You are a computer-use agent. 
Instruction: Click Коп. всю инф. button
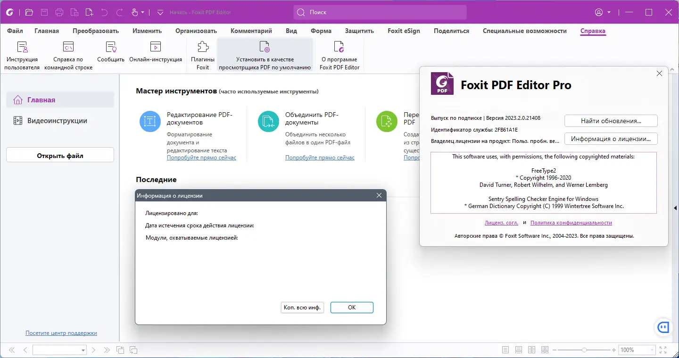302,307
